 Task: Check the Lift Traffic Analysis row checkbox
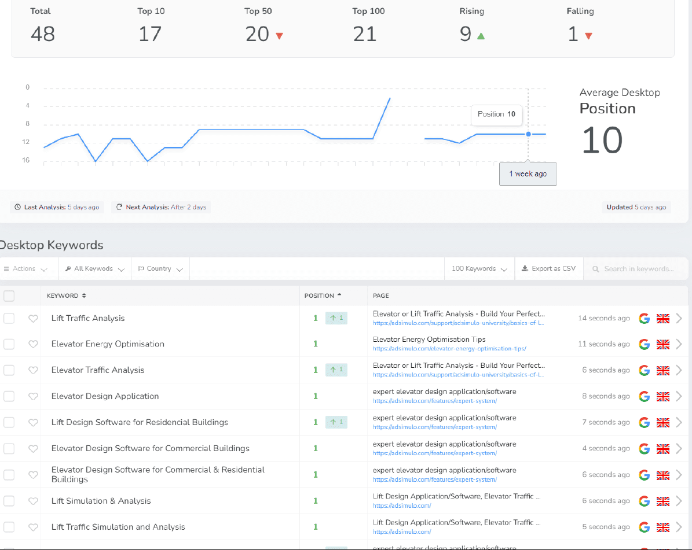tap(9, 319)
